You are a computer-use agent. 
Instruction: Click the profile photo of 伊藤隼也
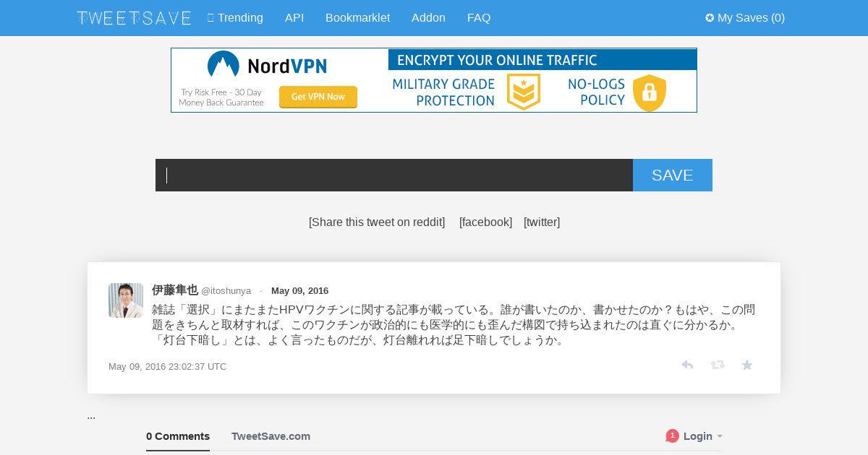pos(126,300)
